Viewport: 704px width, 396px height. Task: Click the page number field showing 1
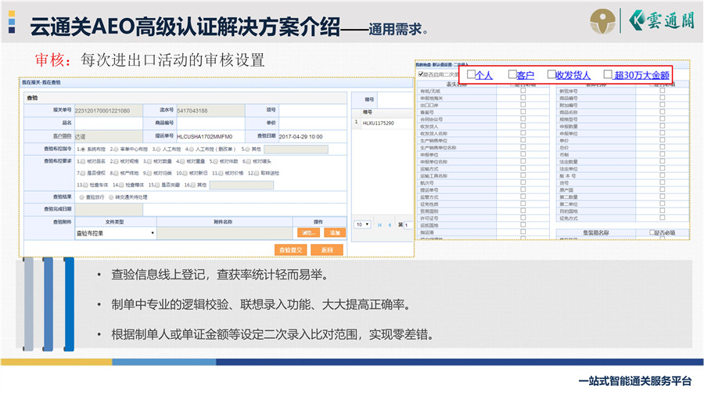[408, 225]
